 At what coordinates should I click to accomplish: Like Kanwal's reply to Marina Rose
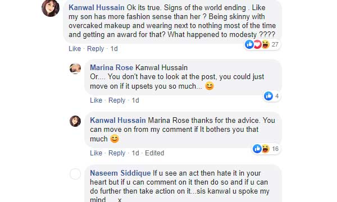96,153
